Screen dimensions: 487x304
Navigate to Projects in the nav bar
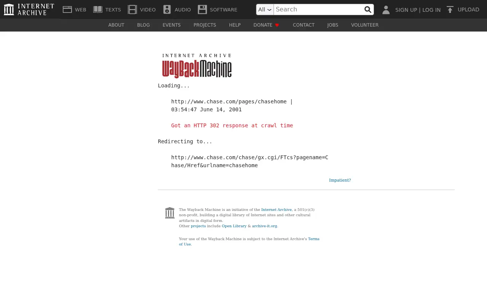click(205, 25)
